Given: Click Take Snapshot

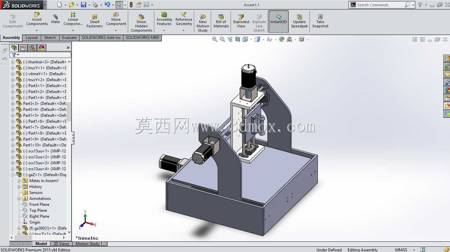Looking at the screenshot, I should pos(320,21).
